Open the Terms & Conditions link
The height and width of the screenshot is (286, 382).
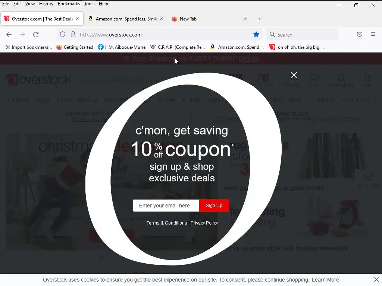click(x=167, y=223)
